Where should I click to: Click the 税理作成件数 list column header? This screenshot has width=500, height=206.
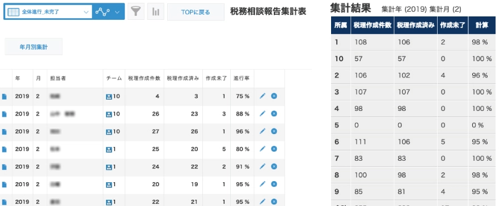pyautogui.click(x=144, y=78)
